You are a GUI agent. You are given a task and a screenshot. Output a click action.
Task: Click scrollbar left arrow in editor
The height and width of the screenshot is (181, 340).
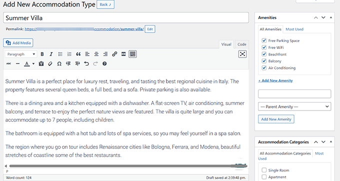click(x=6, y=166)
